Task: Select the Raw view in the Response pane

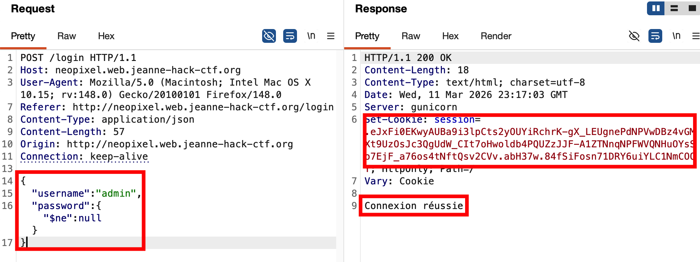Action: pyautogui.click(x=411, y=36)
